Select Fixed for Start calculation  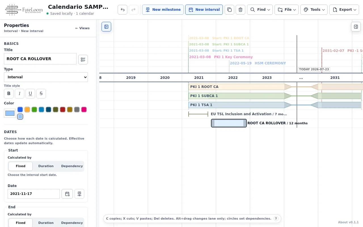[20, 166]
